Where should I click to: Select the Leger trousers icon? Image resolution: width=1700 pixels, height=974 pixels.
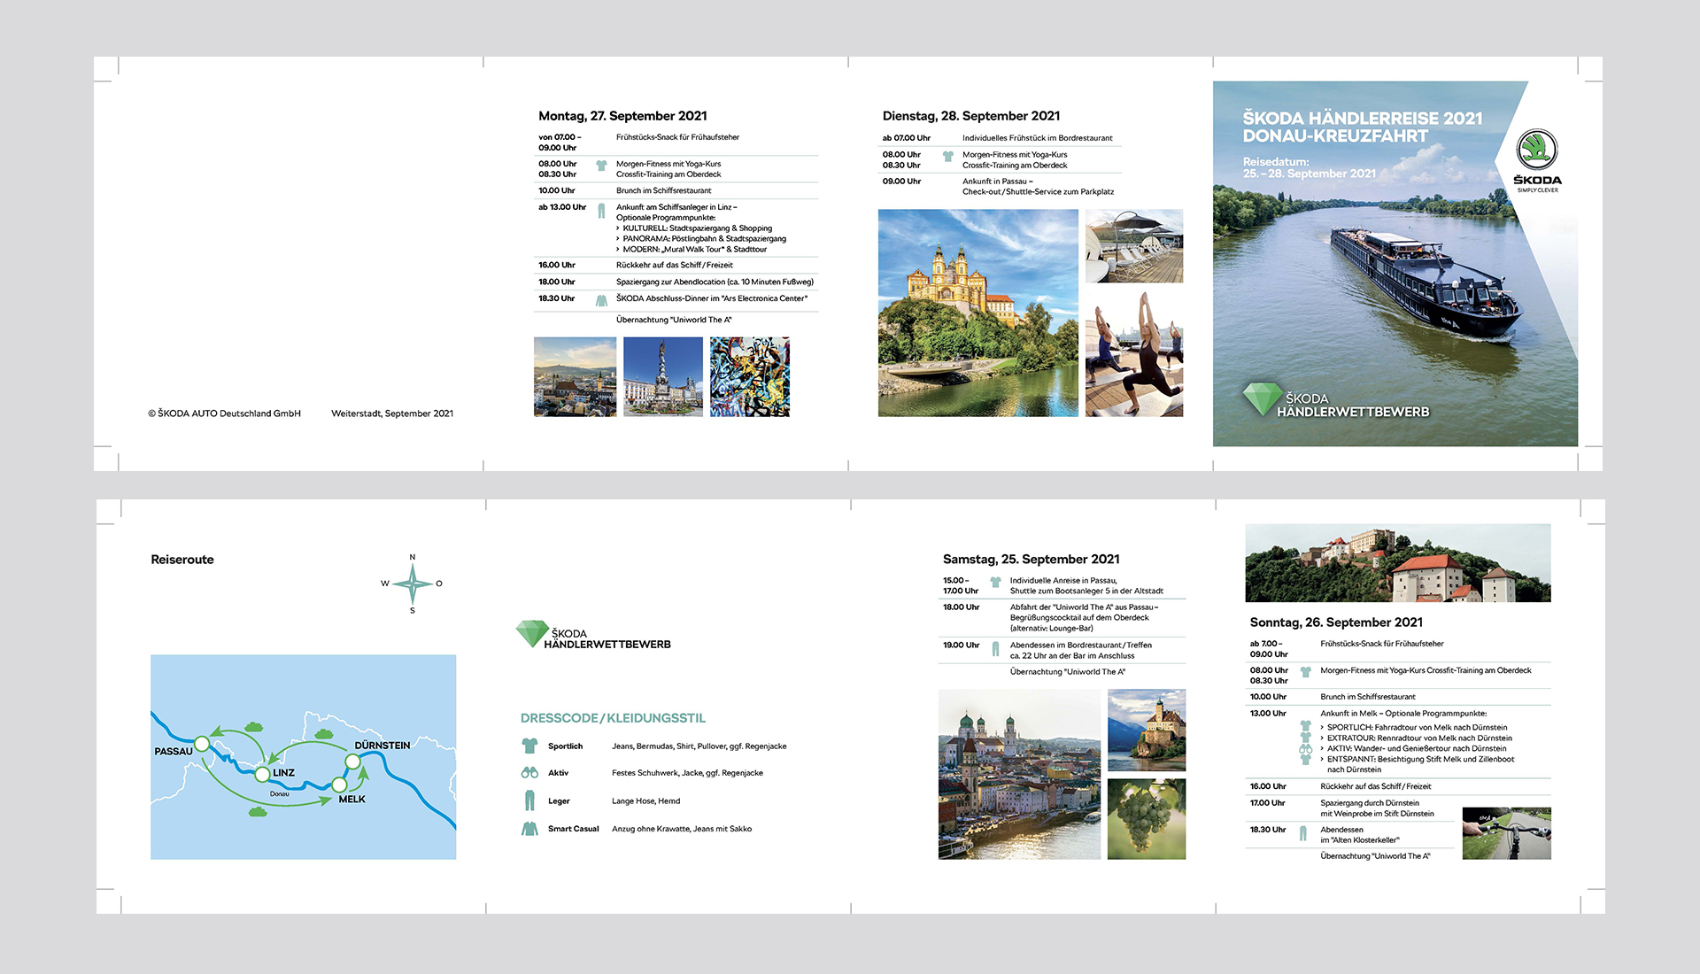click(529, 800)
